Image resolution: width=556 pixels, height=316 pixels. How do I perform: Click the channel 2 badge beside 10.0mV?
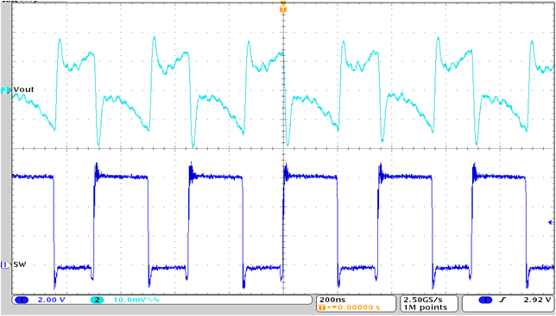point(97,301)
